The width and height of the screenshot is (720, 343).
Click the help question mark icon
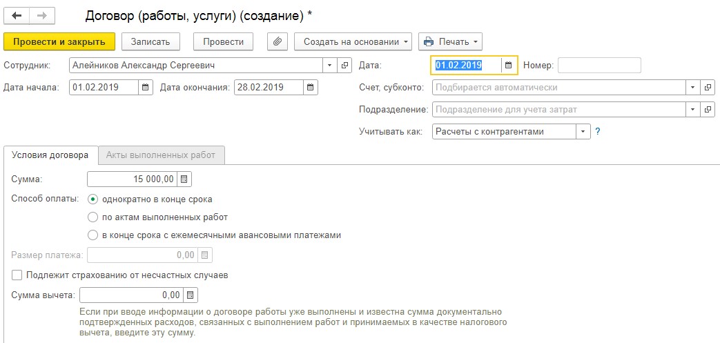[598, 132]
